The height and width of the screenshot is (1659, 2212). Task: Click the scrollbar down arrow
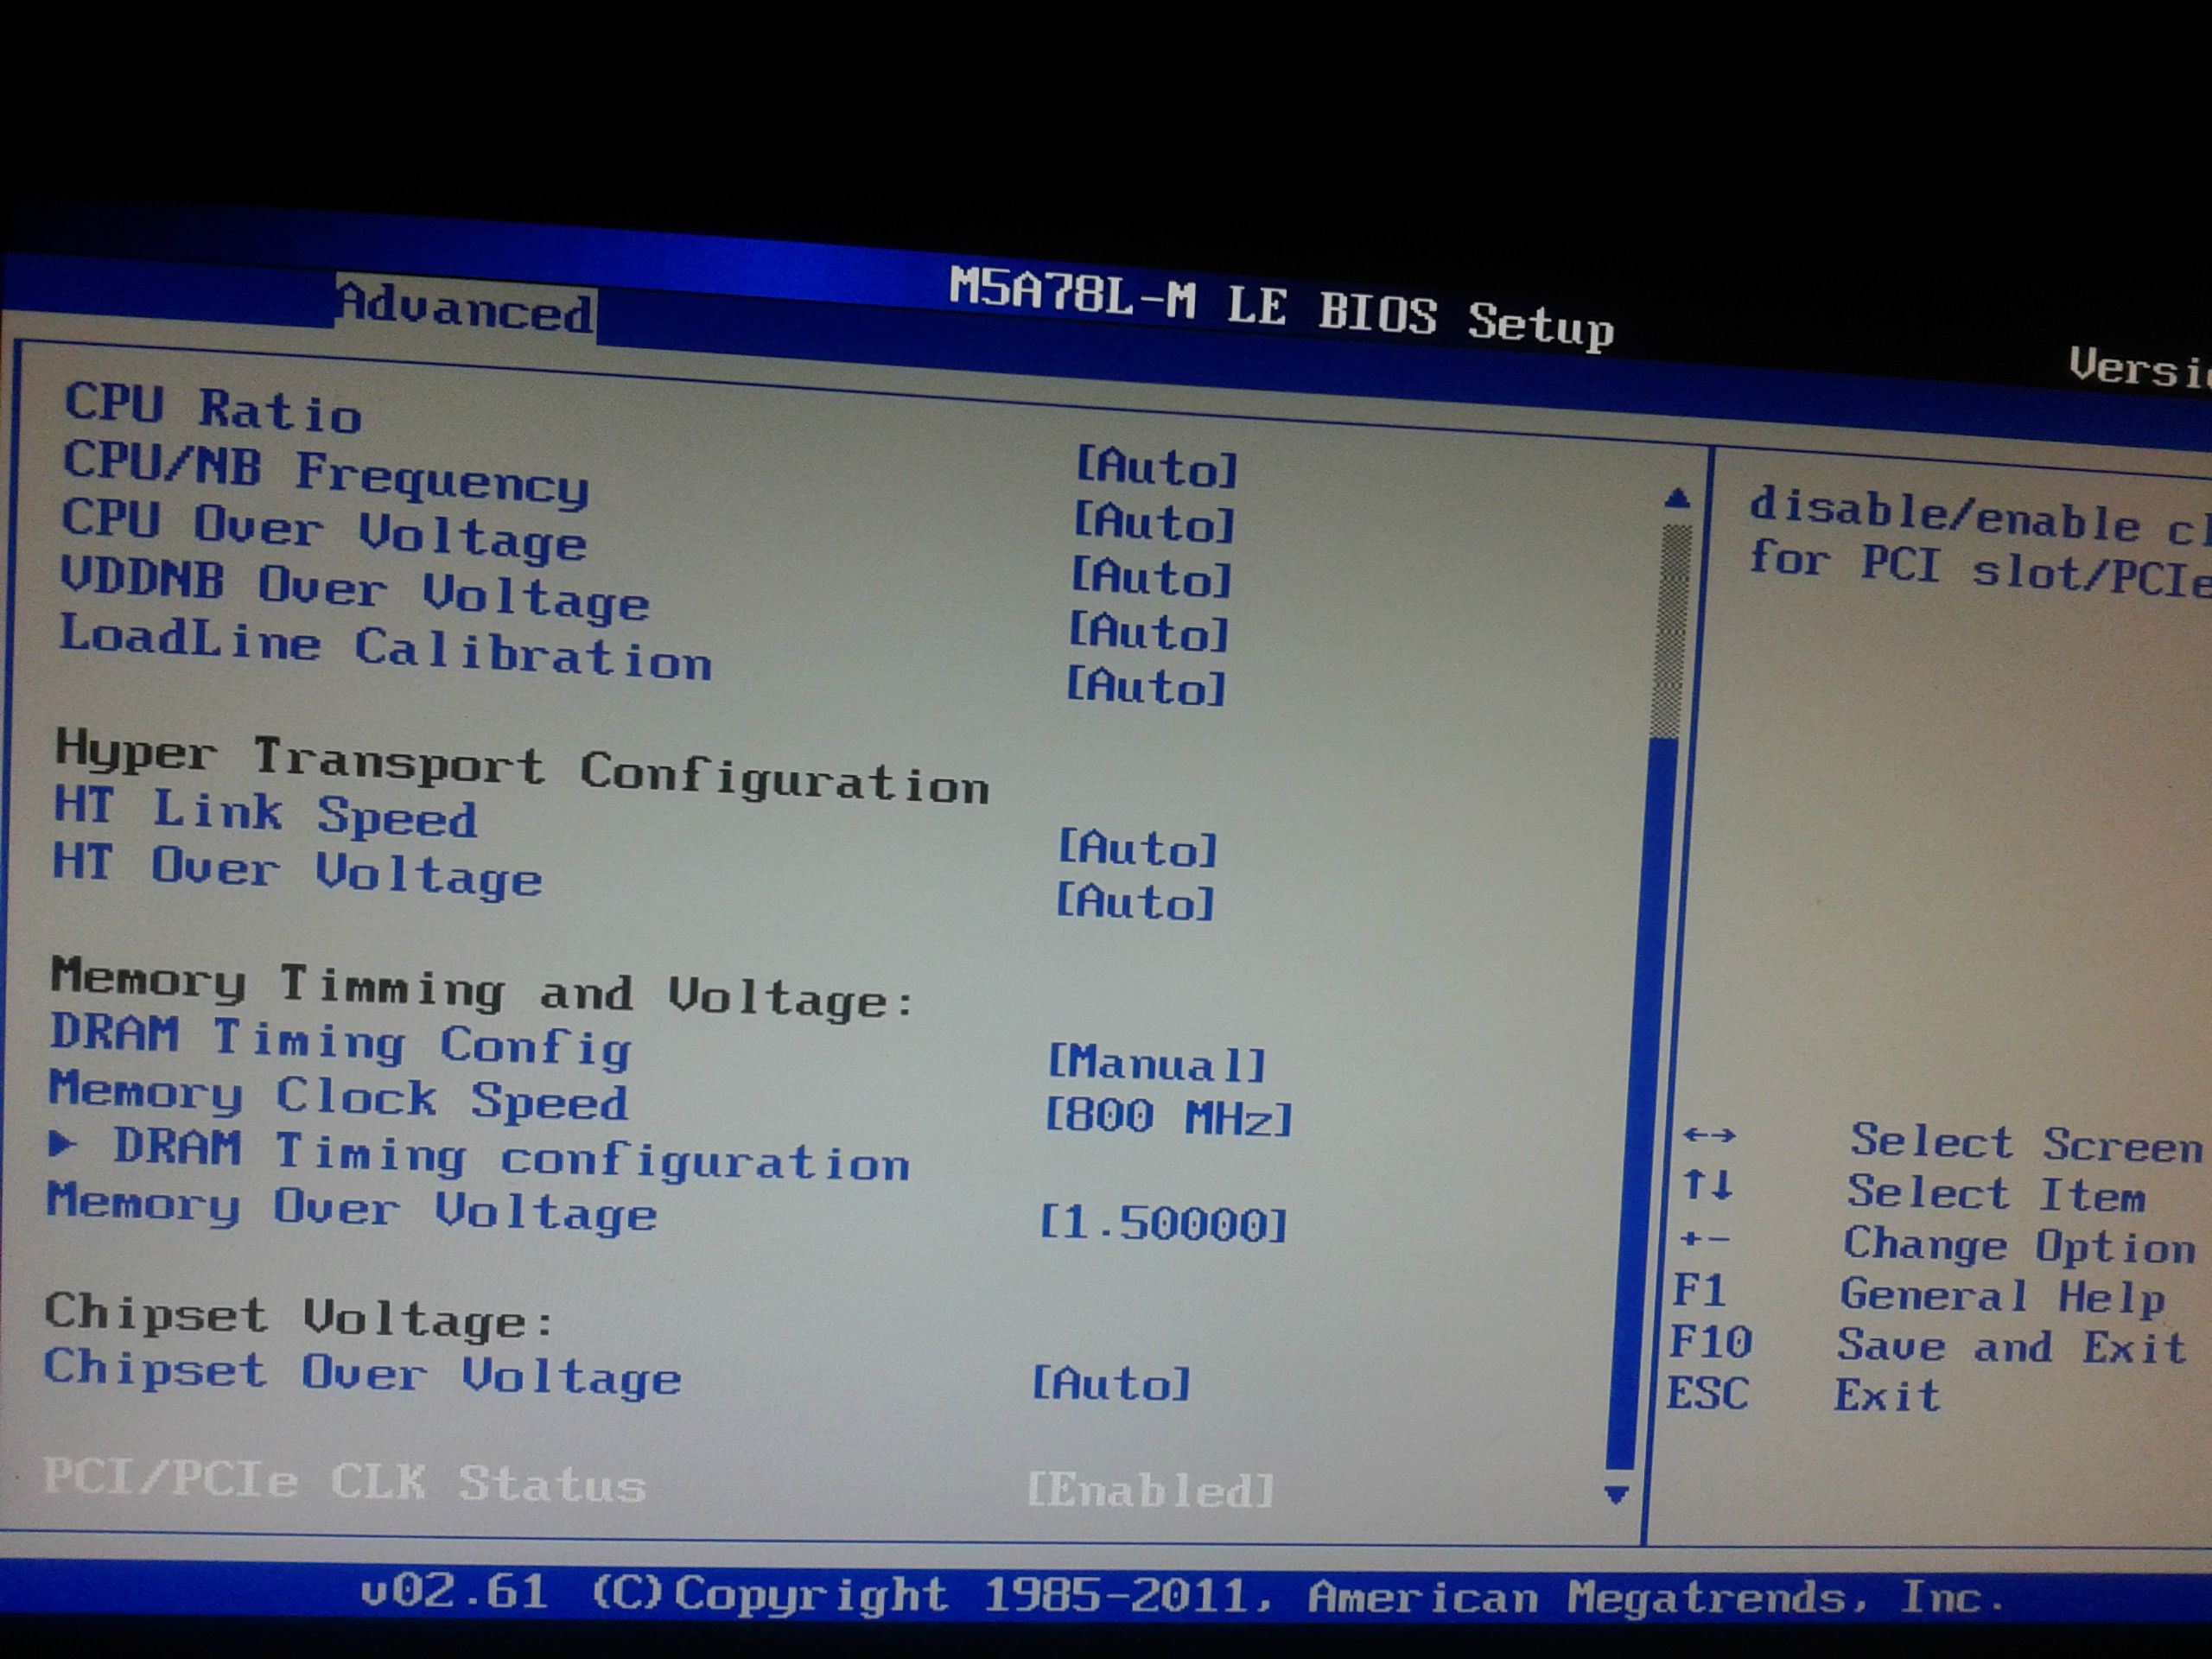coord(1617,1496)
